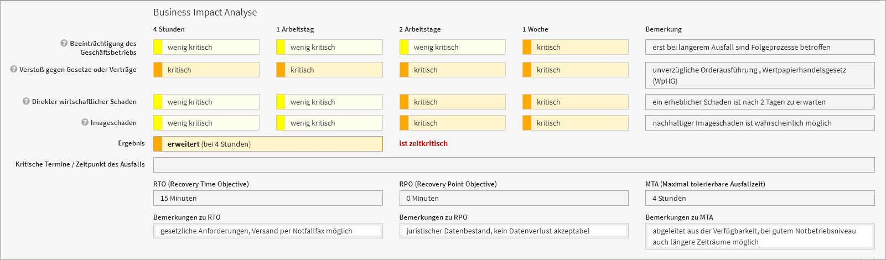The image size is (886, 260).
Task: Click the Wertpapierhandelsgesetz remark field
Action: tap(759, 75)
